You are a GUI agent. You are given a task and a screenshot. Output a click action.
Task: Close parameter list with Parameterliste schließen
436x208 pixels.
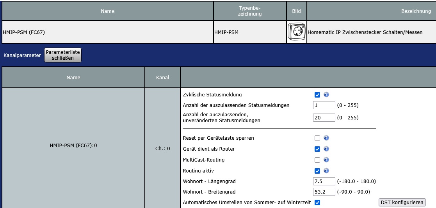pyautogui.click(x=63, y=55)
